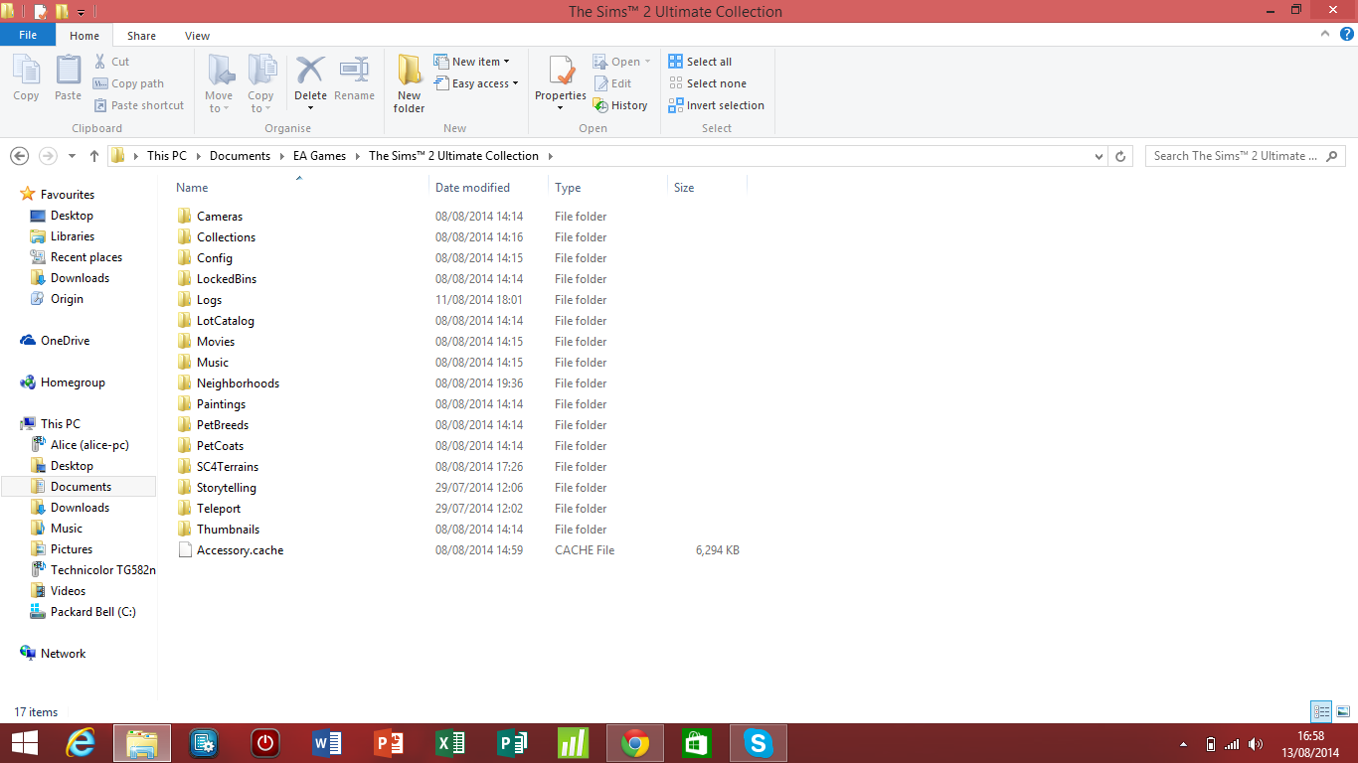
Task: Click the Up arrow navigation button
Action: tap(94, 156)
